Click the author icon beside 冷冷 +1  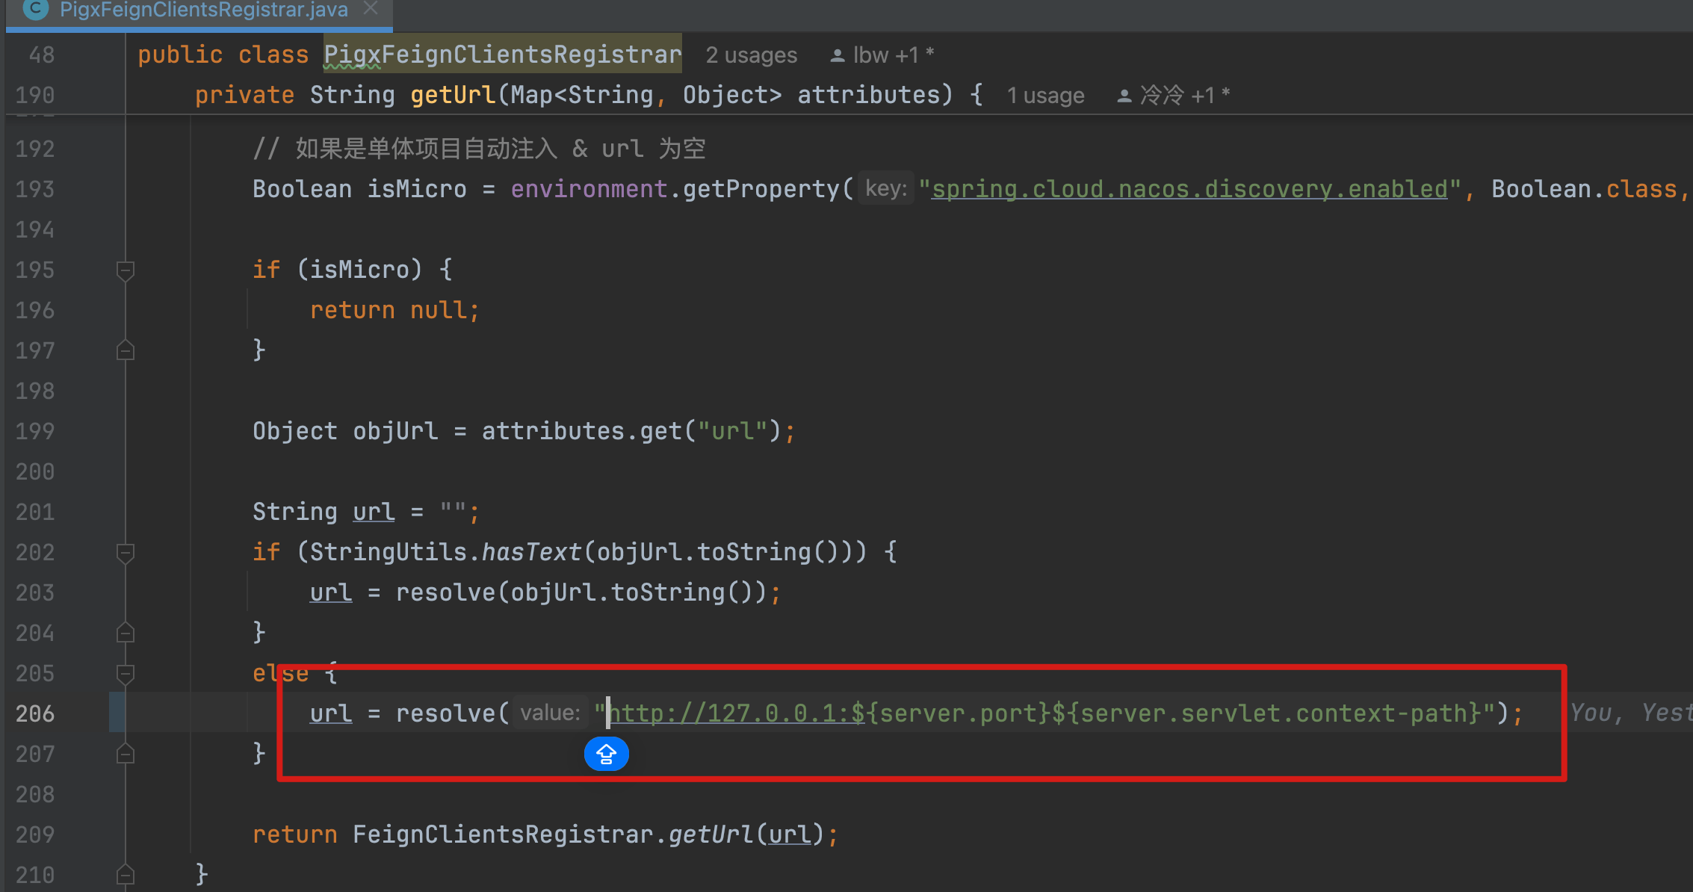coord(1124,96)
